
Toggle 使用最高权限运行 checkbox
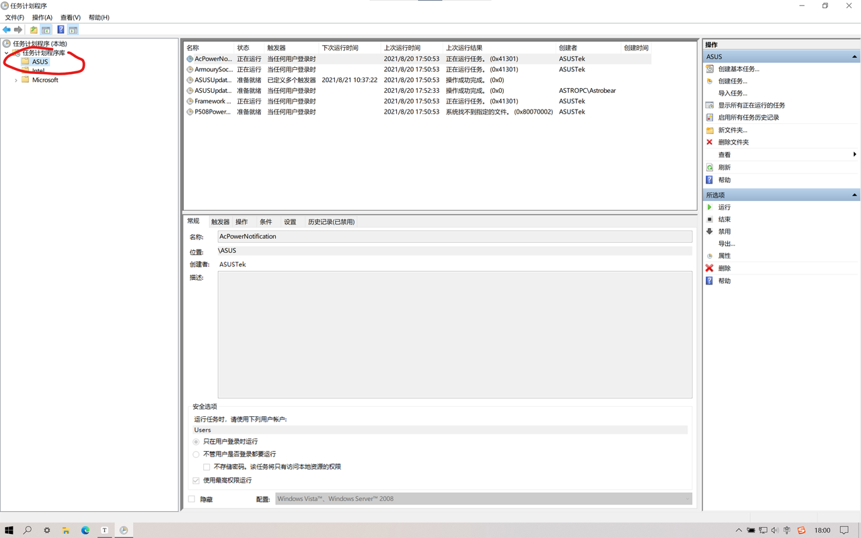click(196, 480)
